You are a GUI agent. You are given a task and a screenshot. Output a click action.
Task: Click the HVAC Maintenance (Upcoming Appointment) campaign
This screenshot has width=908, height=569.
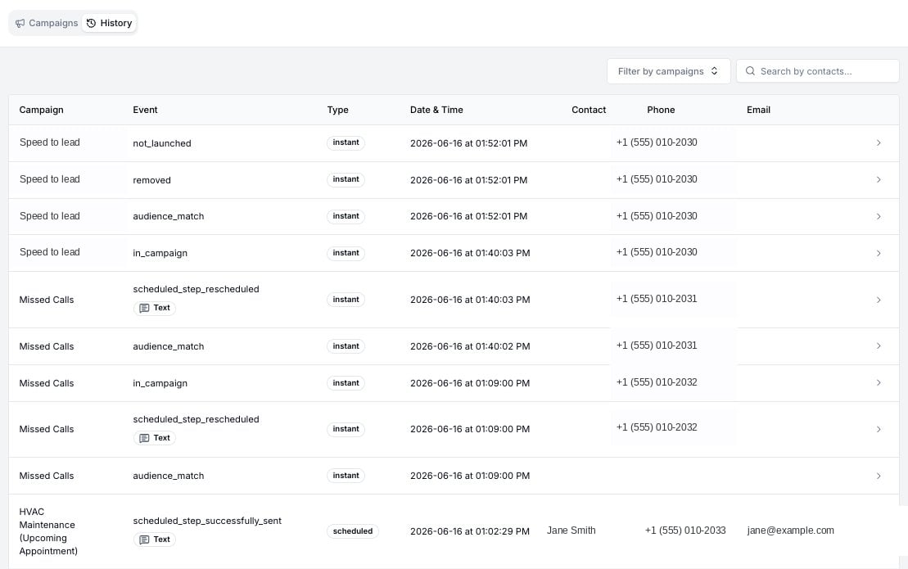pos(48,531)
